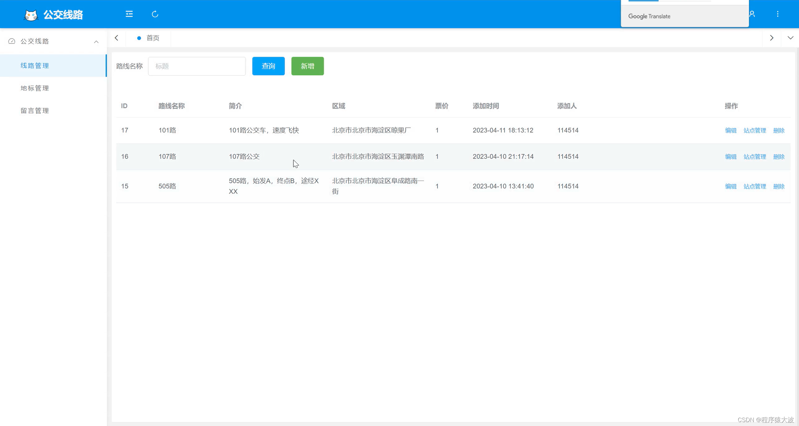Click 编辑 for the 101路 row
799x426 pixels.
[x=730, y=130]
